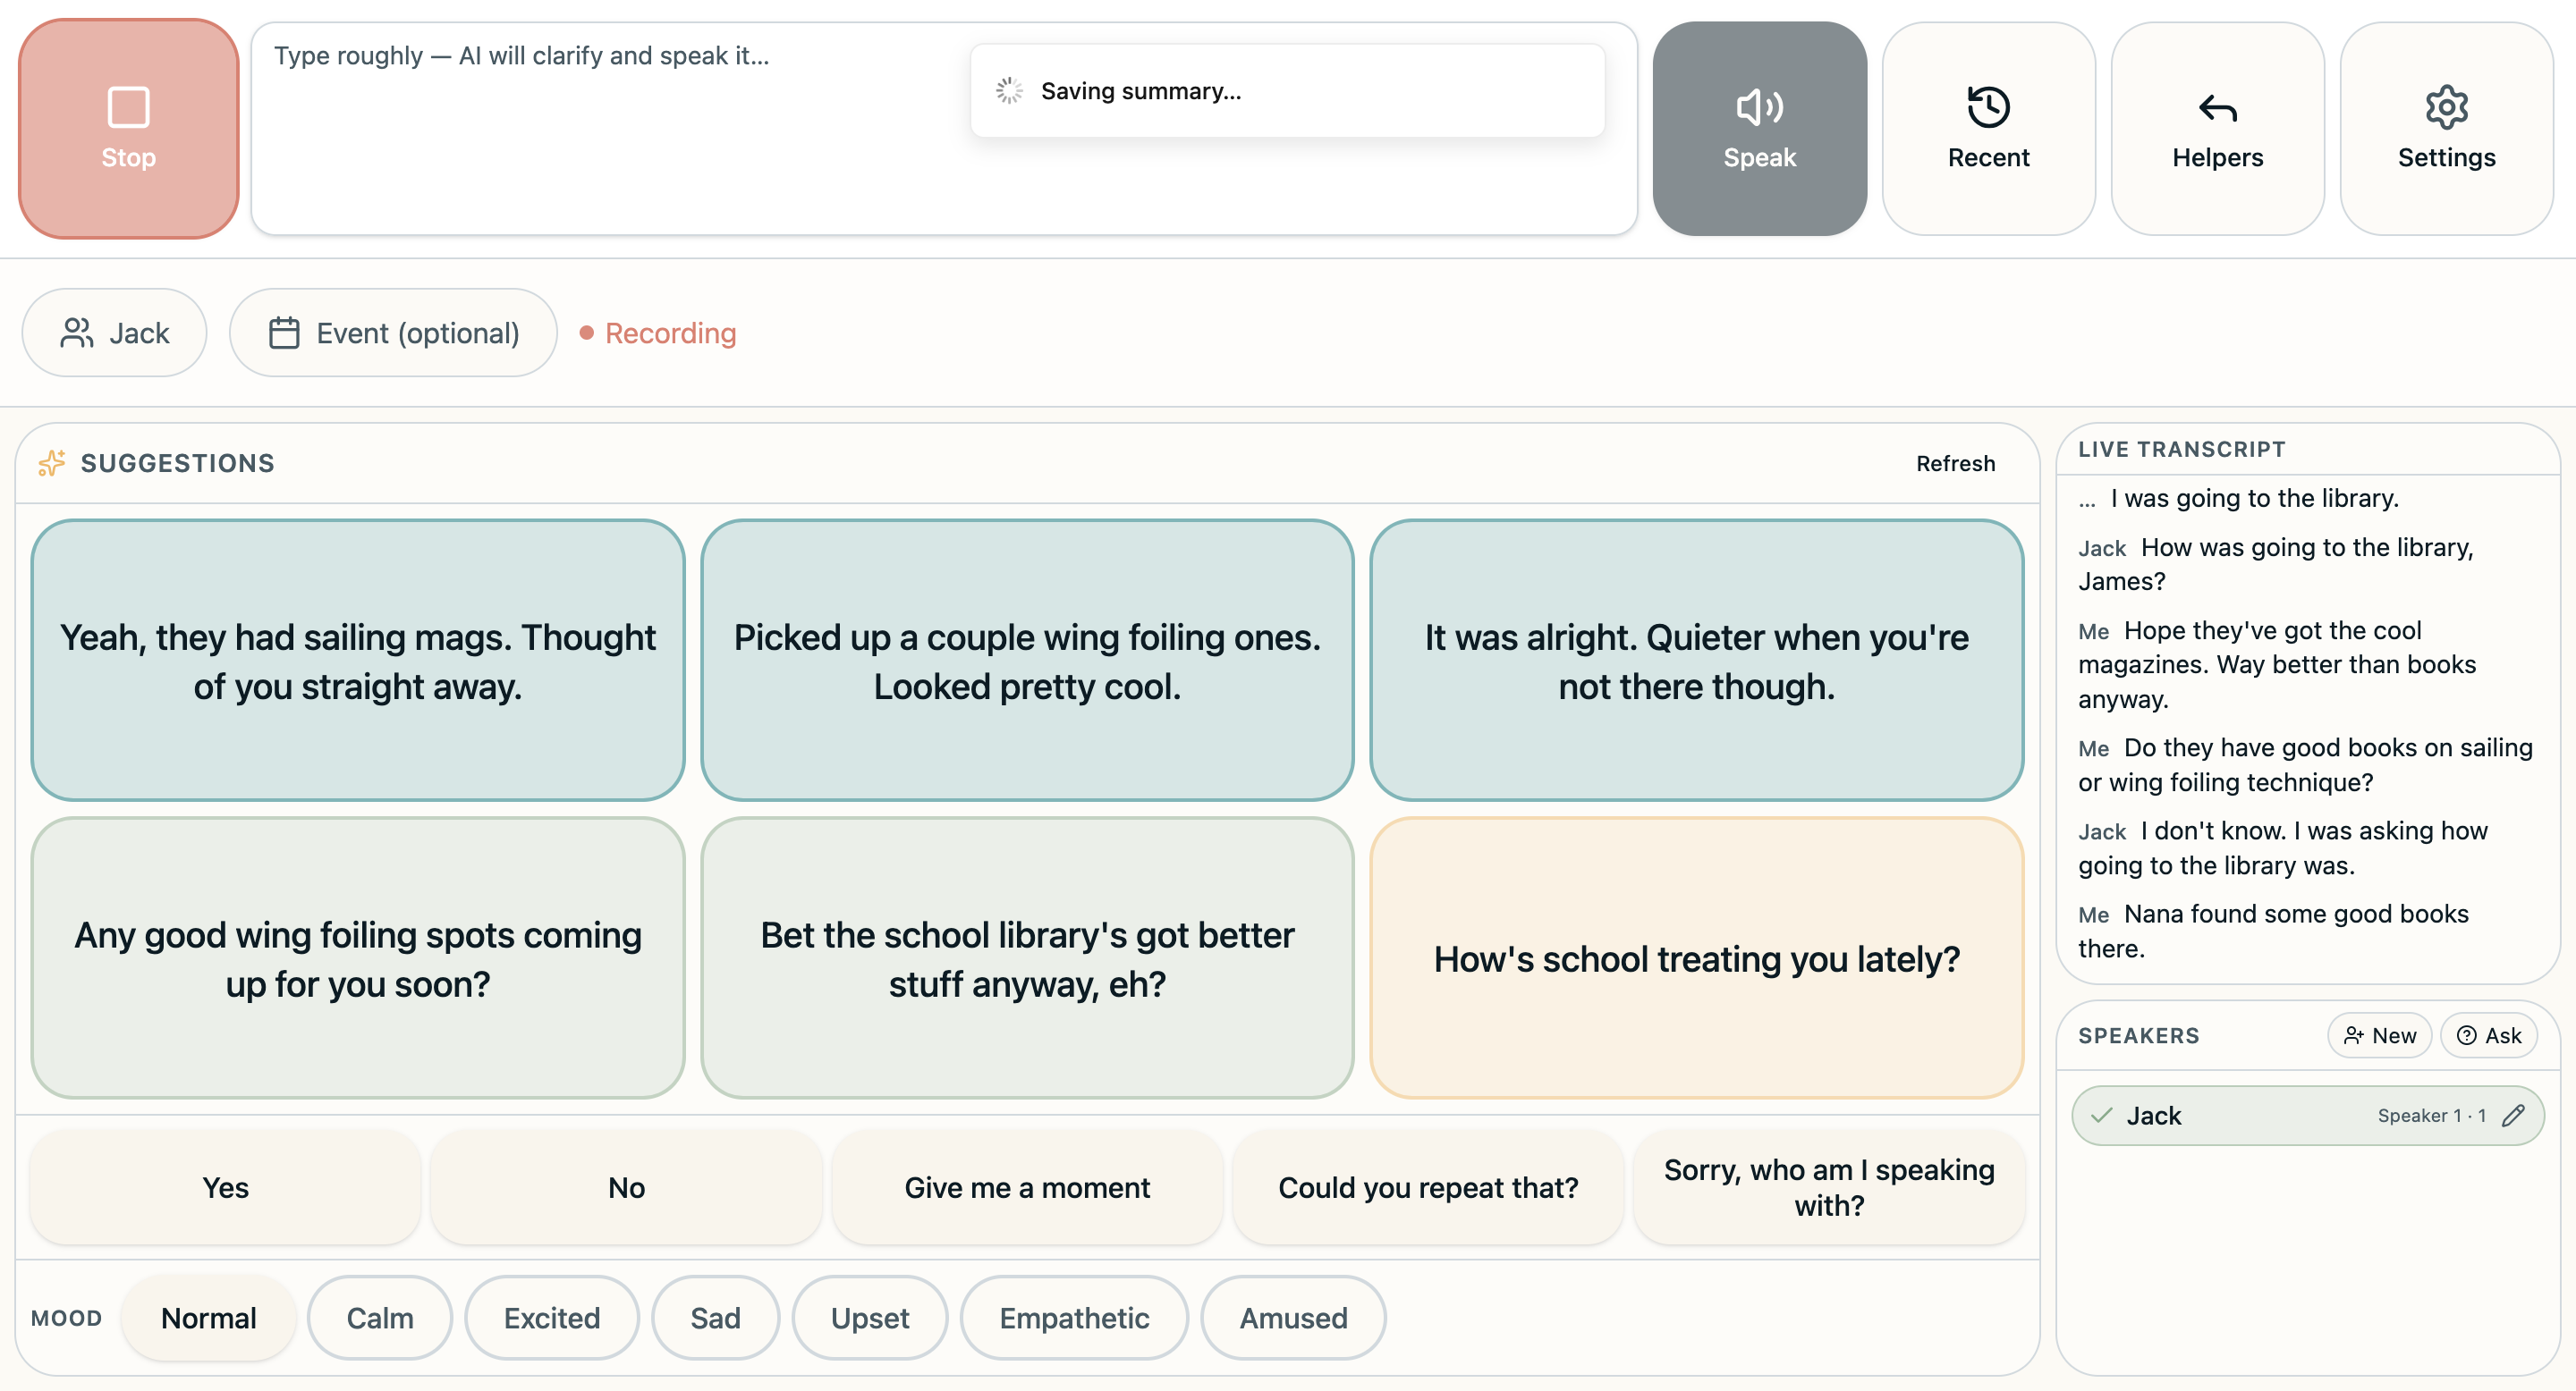Open the Event (optional) selector
Screen dimensions: 2576x1391
click(393, 333)
